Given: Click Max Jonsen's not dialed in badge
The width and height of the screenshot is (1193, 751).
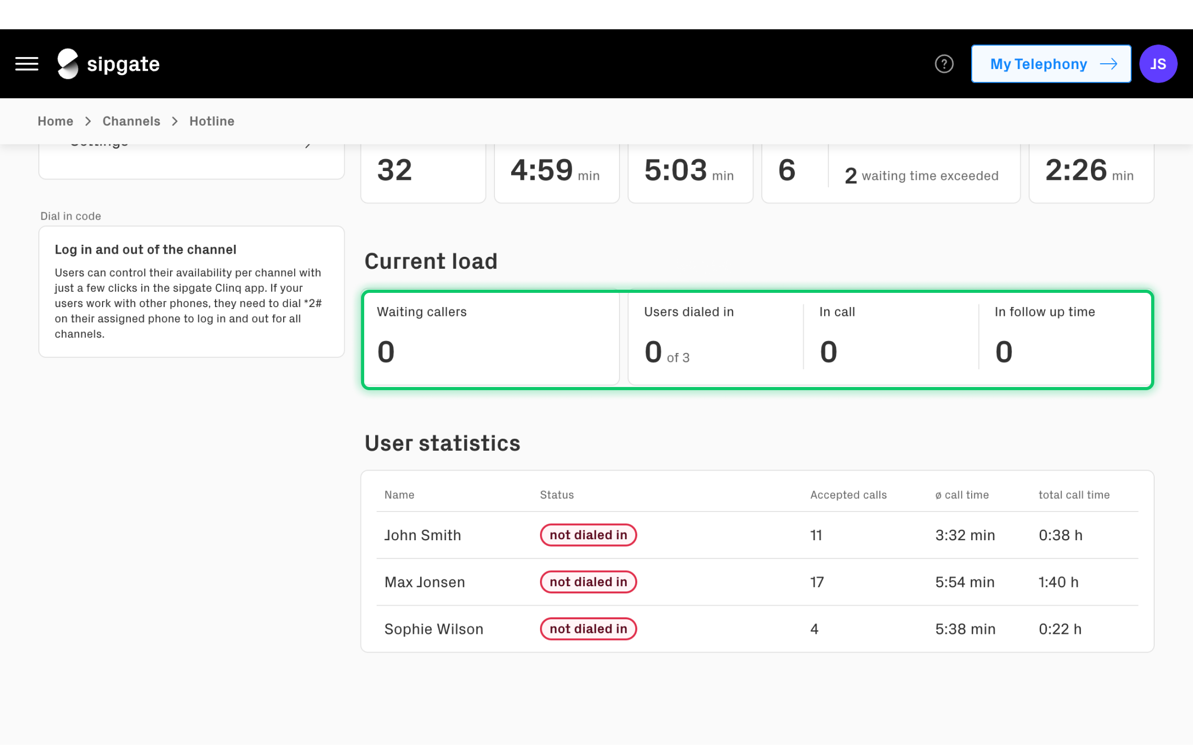Looking at the screenshot, I should (x=588, y=582).
